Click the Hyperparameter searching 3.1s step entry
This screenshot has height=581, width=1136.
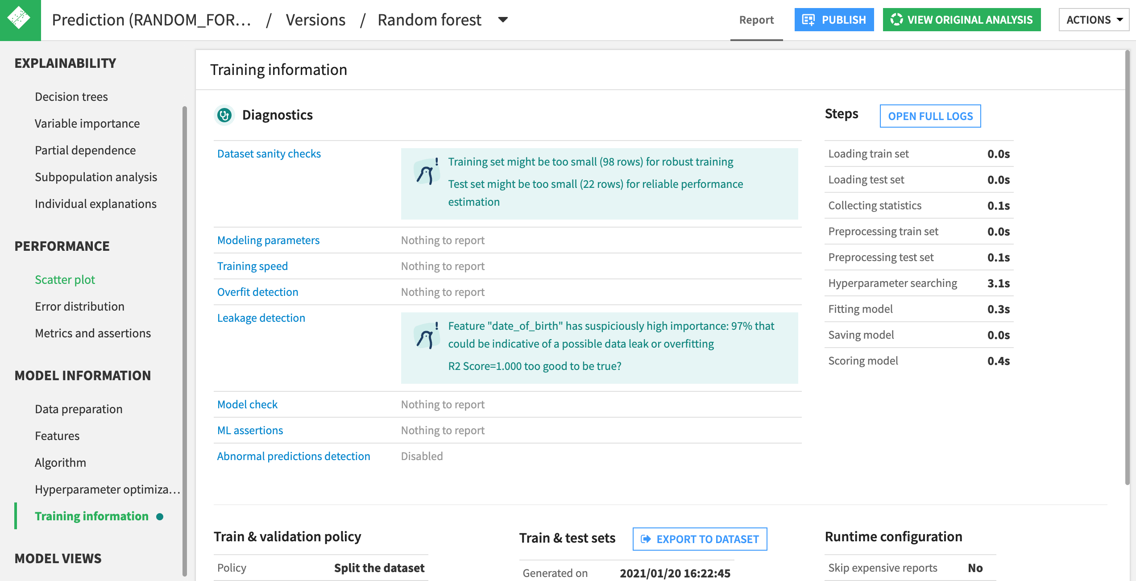(919, 283)
